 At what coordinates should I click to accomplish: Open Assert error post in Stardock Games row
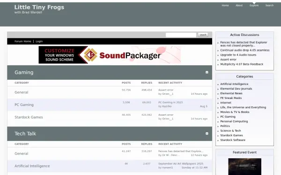pos(166,115)
